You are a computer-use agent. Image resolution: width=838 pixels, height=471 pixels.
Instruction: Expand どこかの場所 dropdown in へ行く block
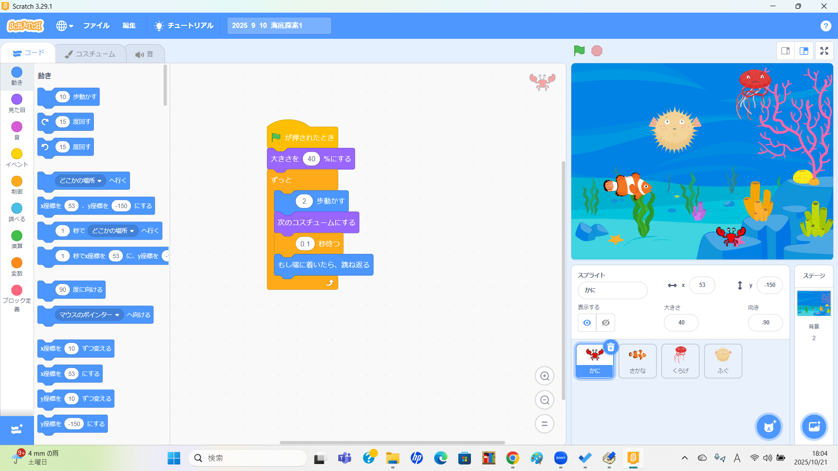[x=100, y=181]
